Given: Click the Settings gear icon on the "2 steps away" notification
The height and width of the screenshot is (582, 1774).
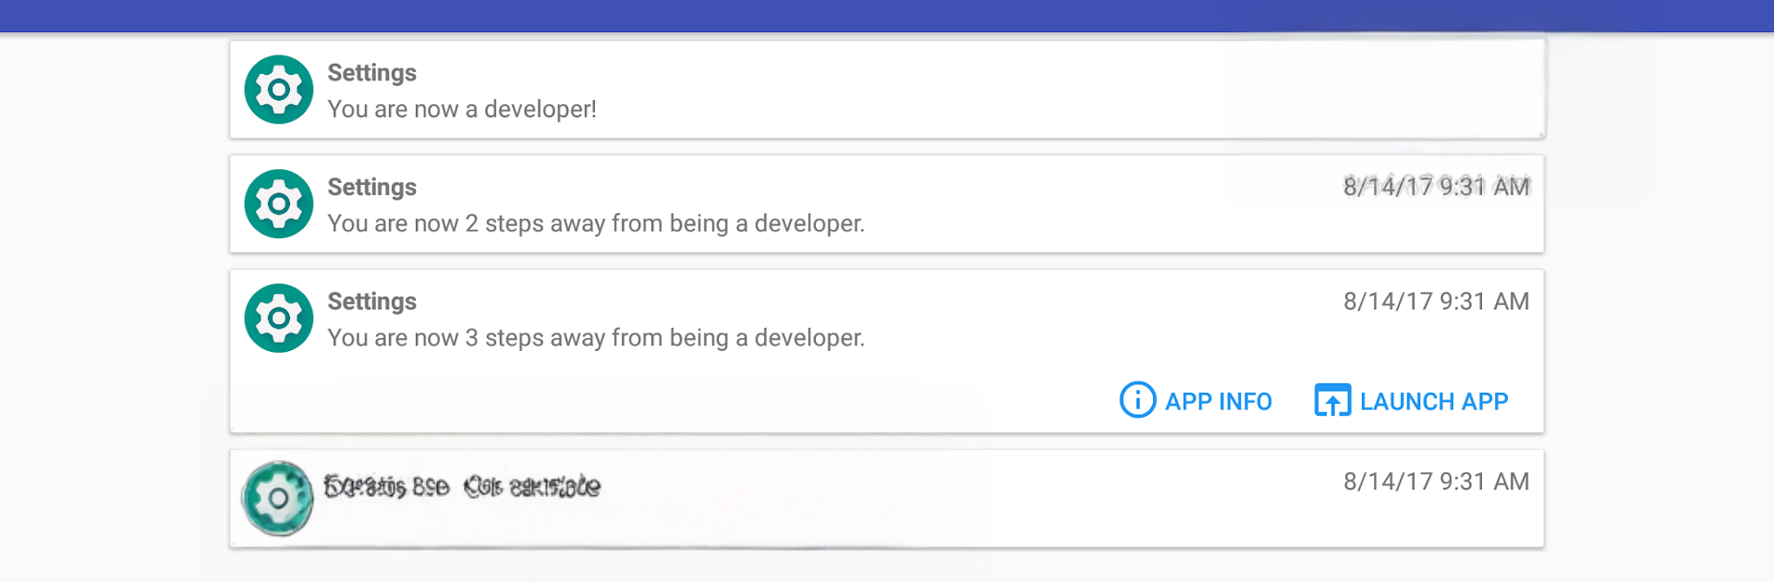Looking at the screenshot, I should [278, 204].
